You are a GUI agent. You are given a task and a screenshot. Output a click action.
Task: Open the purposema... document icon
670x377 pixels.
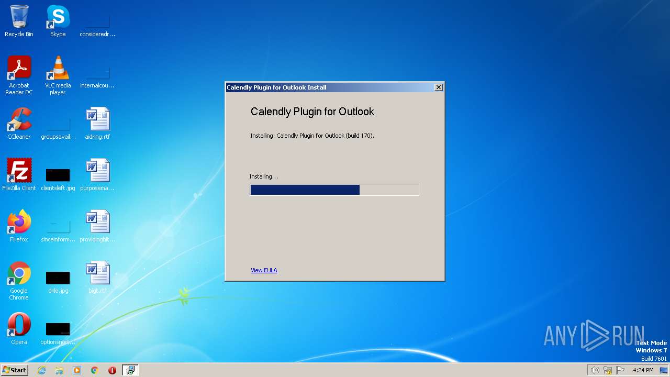point(97,175)
